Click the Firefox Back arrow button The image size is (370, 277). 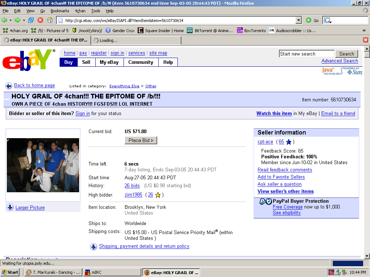tap(4, 20)
